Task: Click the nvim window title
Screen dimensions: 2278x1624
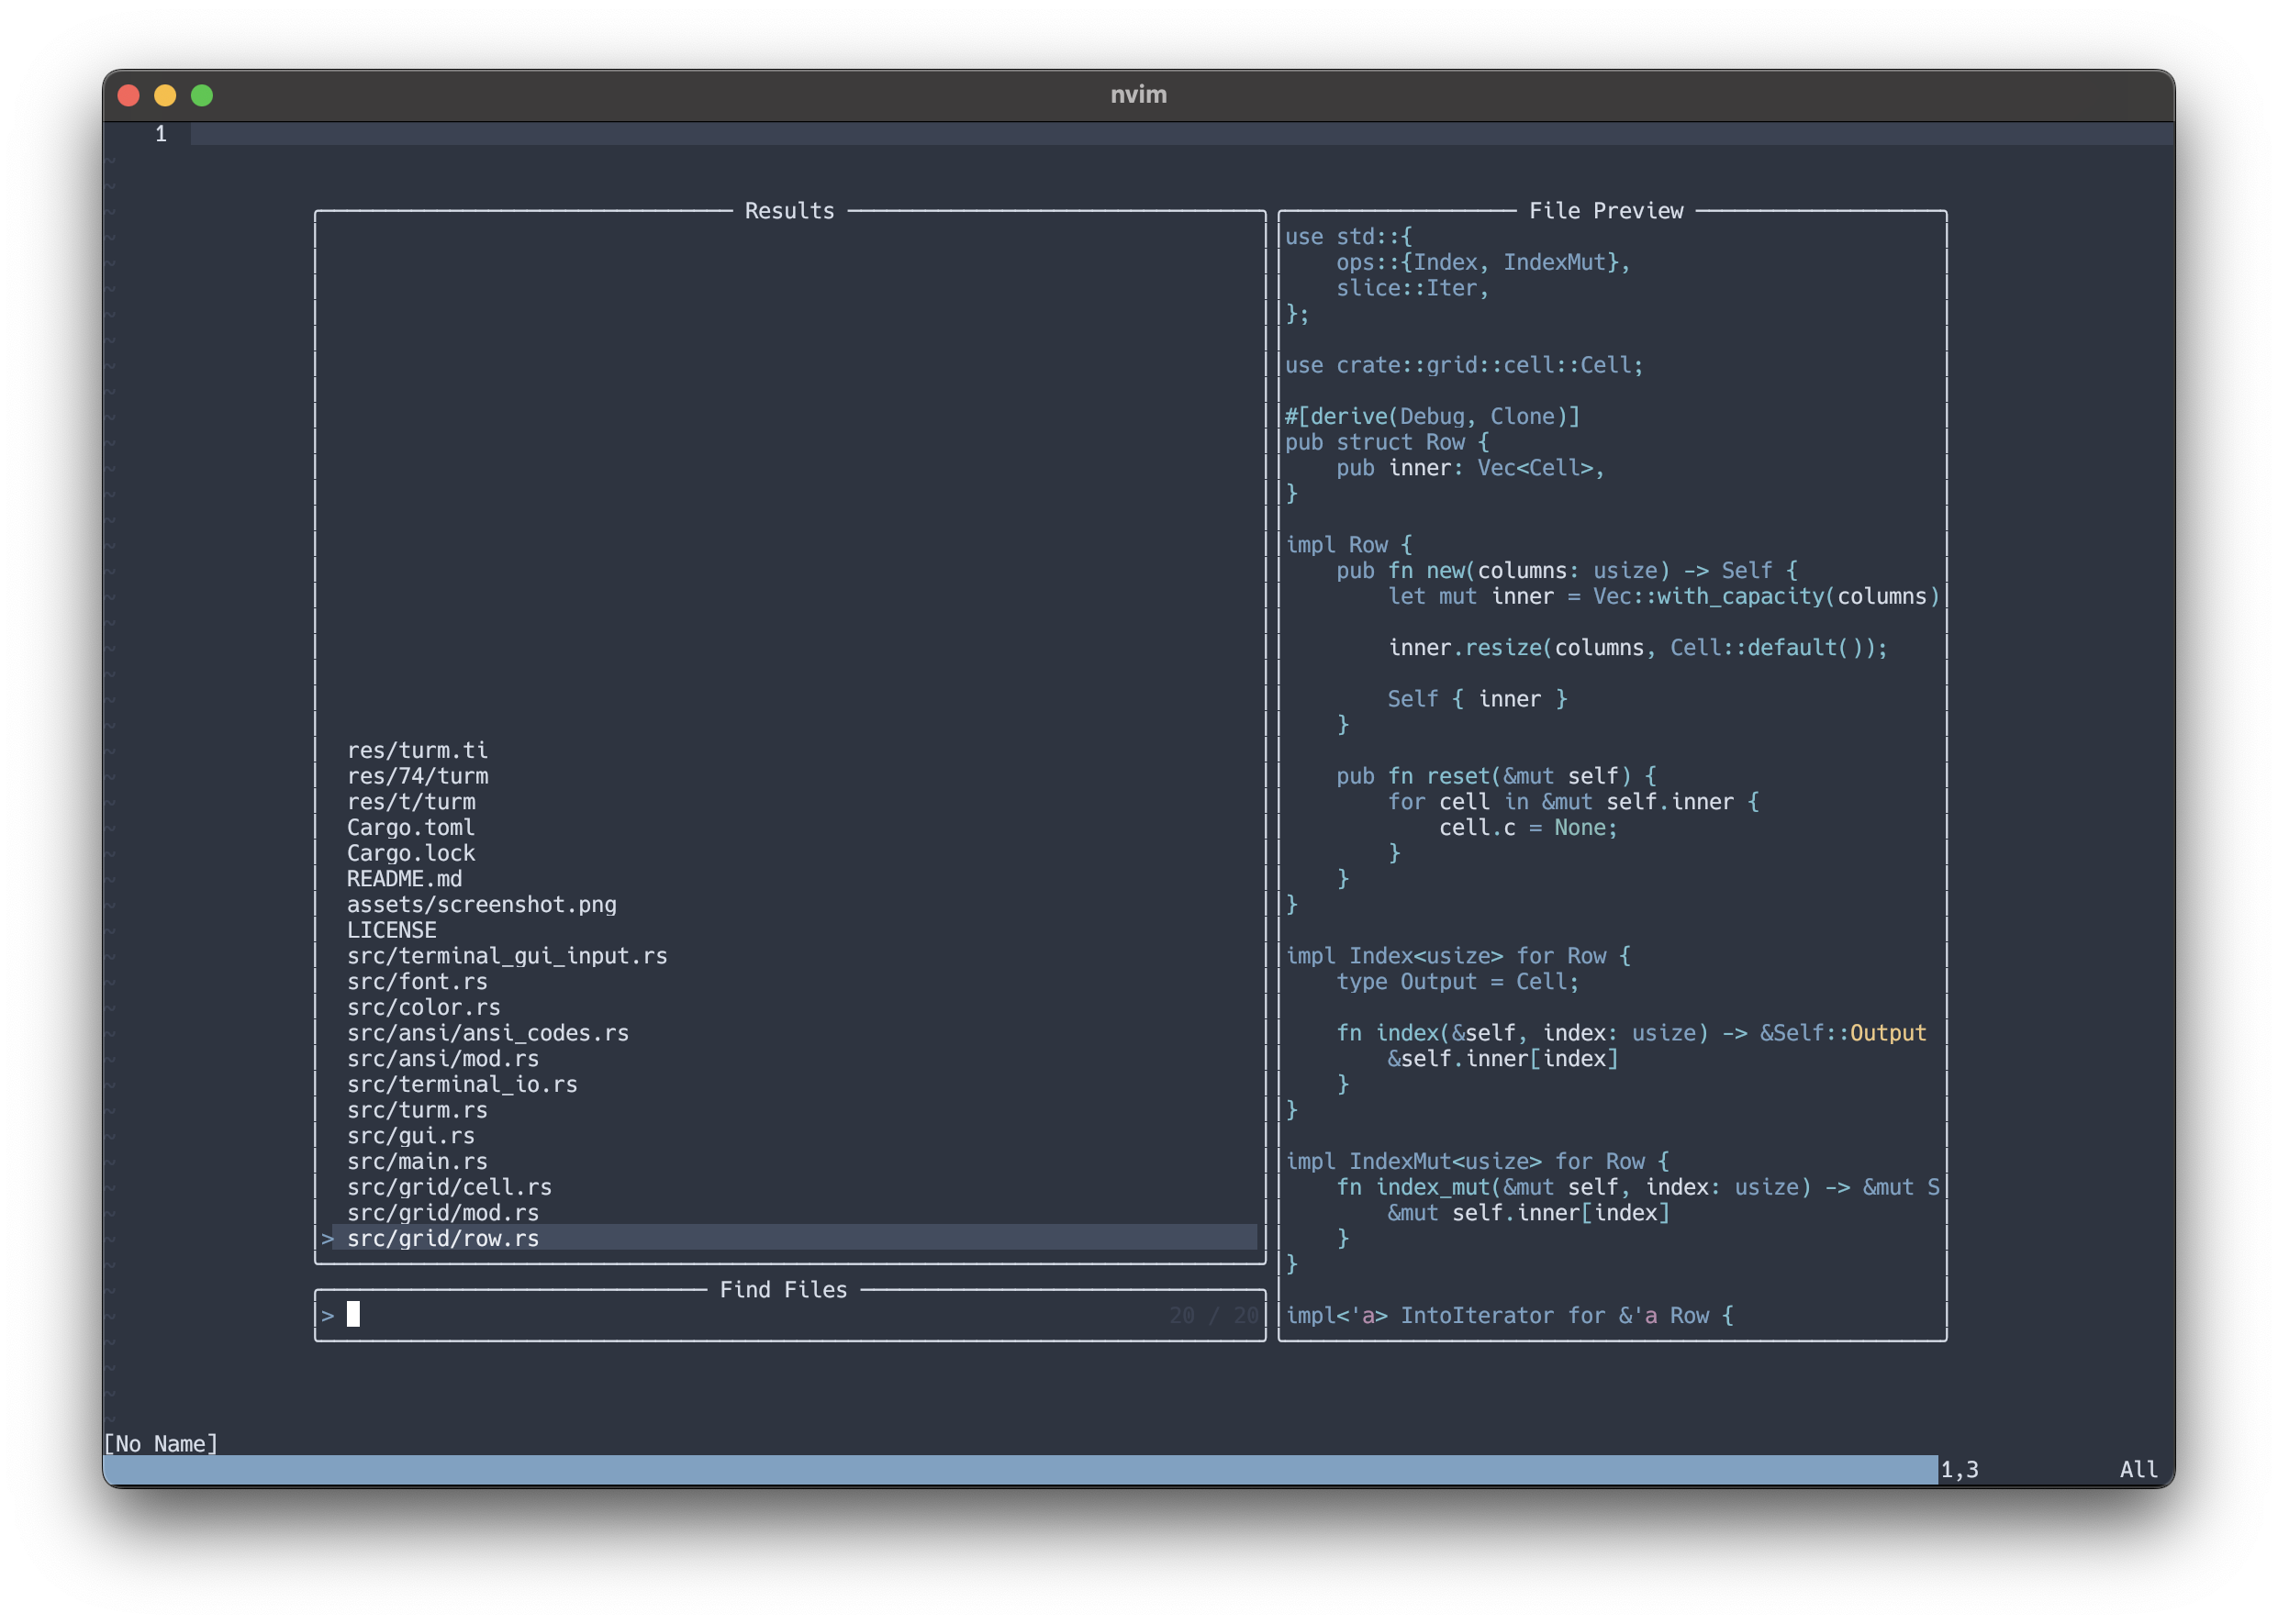Action: [x=1138, y=95]
